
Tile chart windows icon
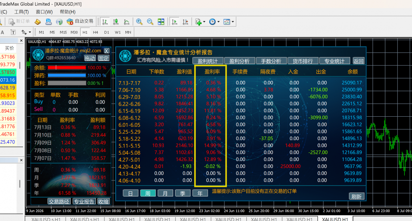pyautogui.click(x=161, y=22)
